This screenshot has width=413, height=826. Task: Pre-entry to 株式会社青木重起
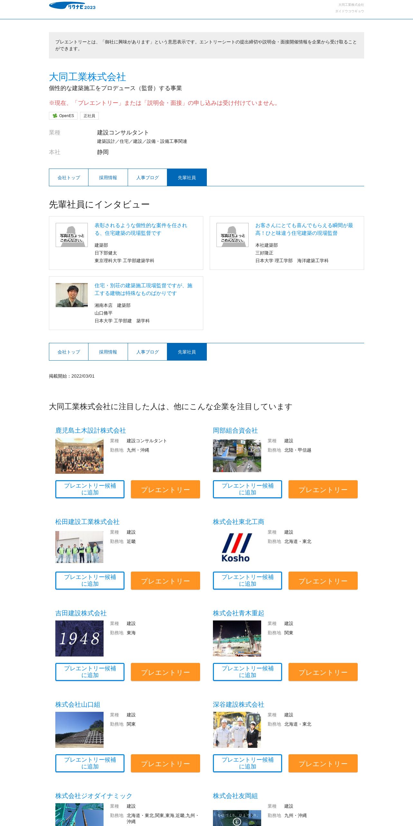323,672
